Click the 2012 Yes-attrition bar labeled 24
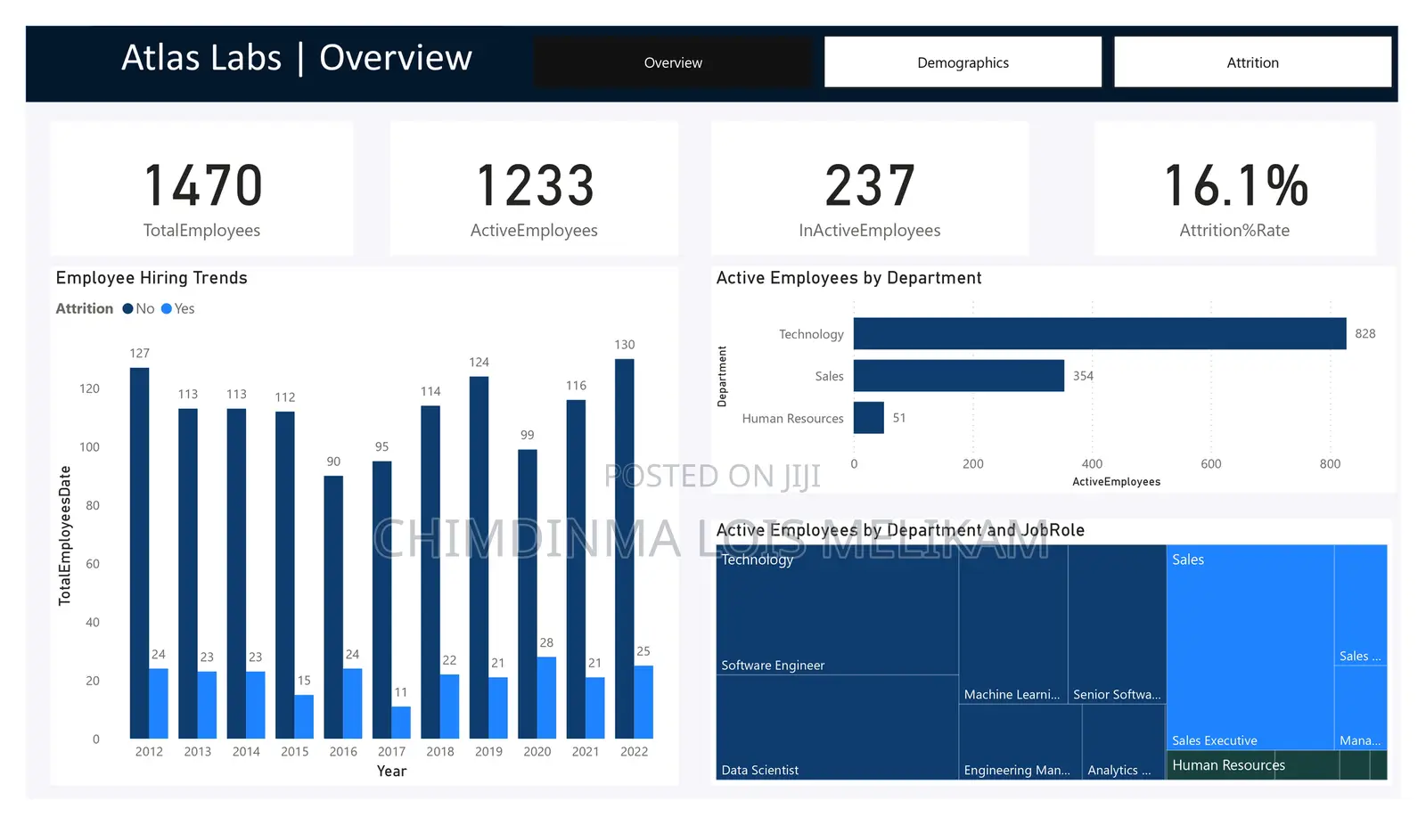1426x825 pixels. 159,704
